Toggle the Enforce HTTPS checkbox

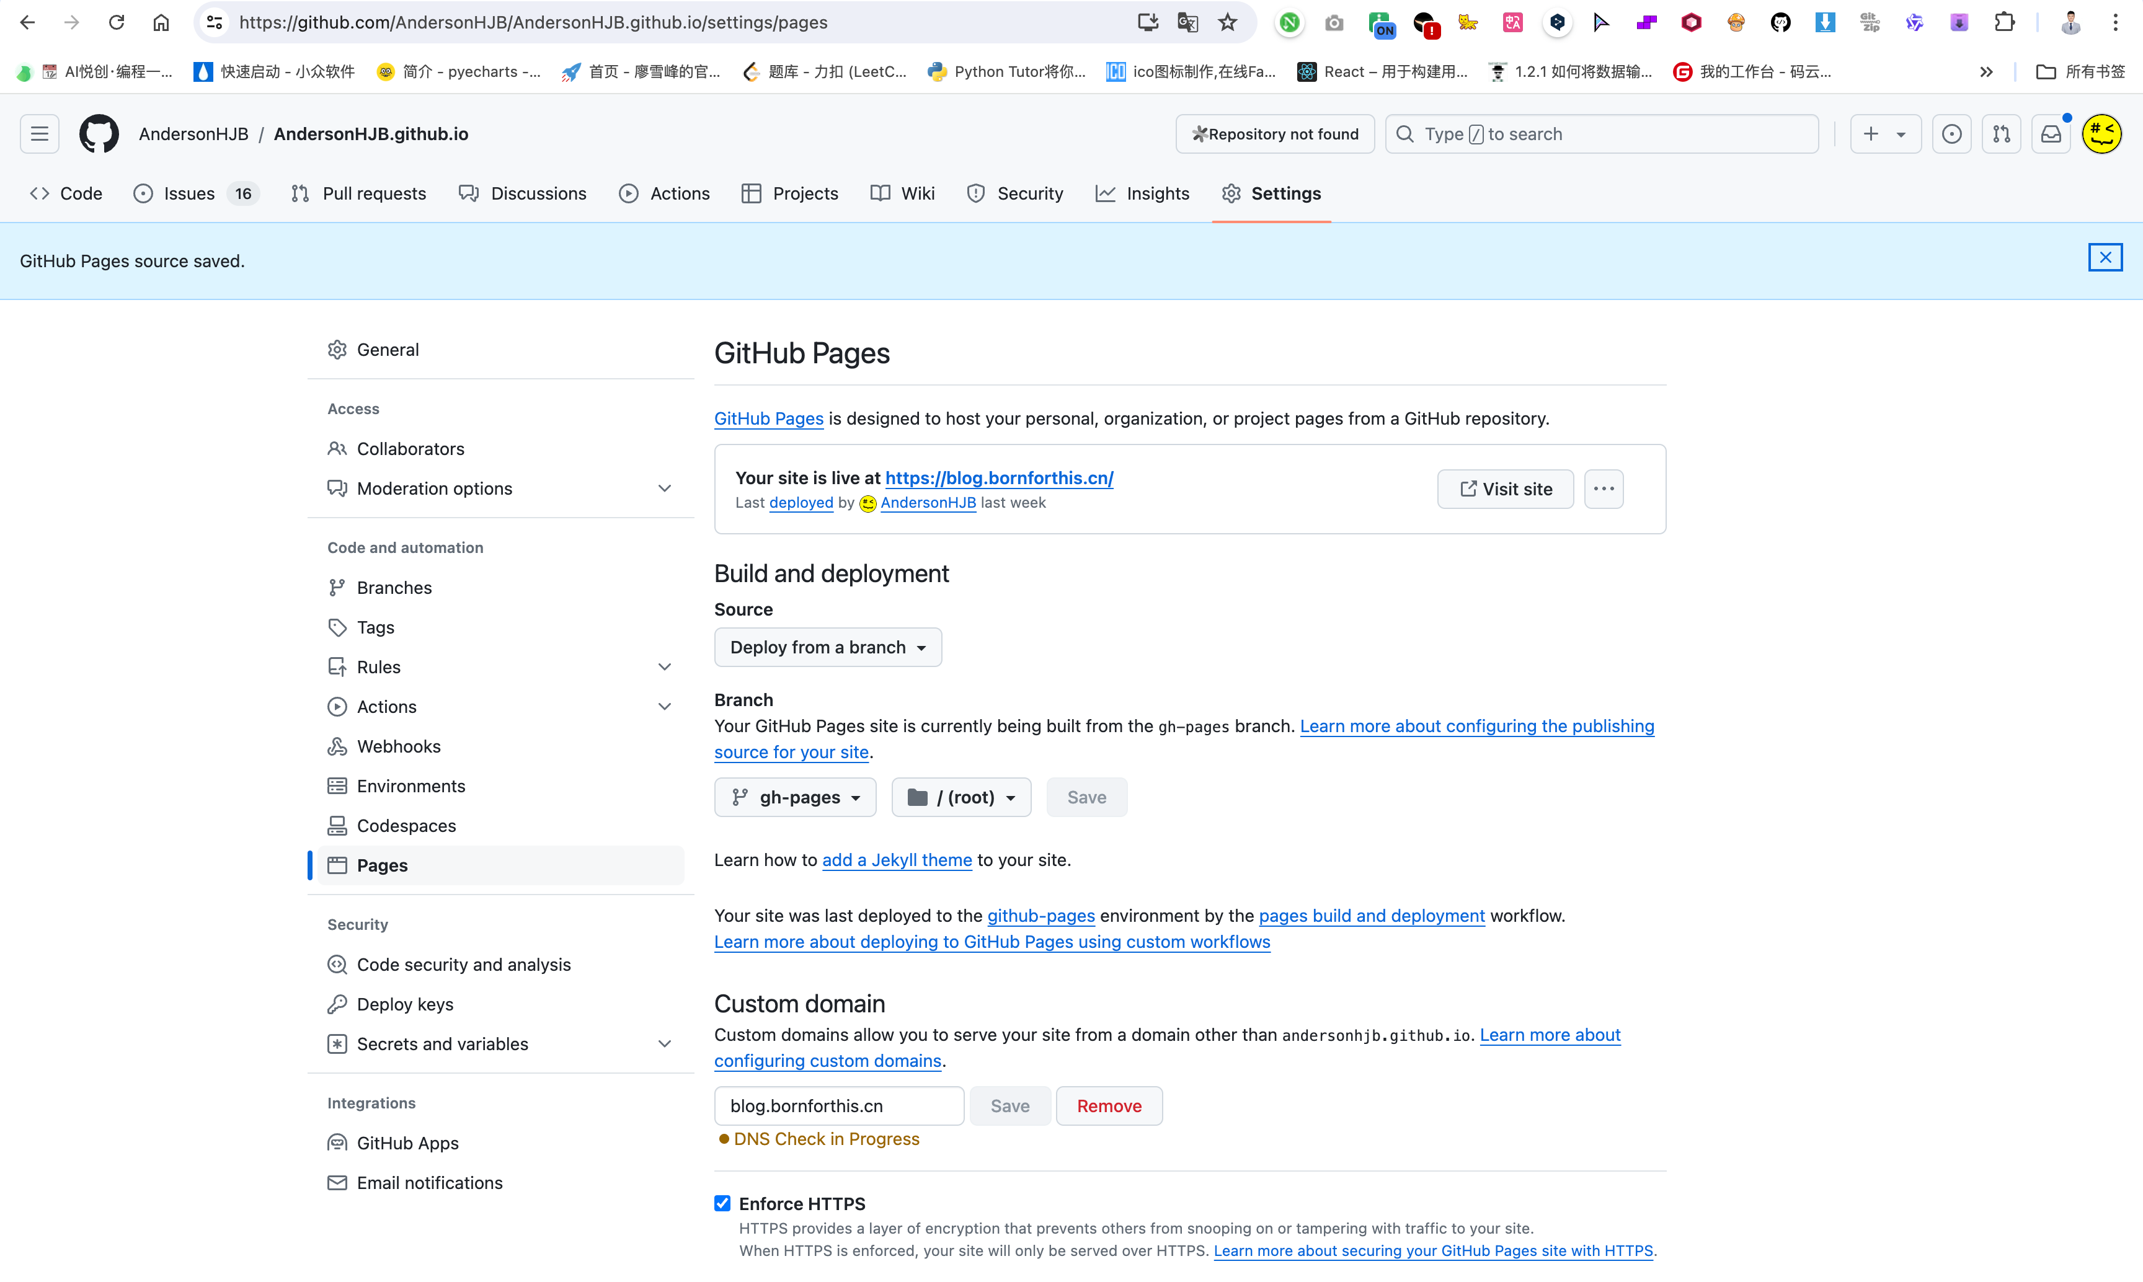[722, 1203]
